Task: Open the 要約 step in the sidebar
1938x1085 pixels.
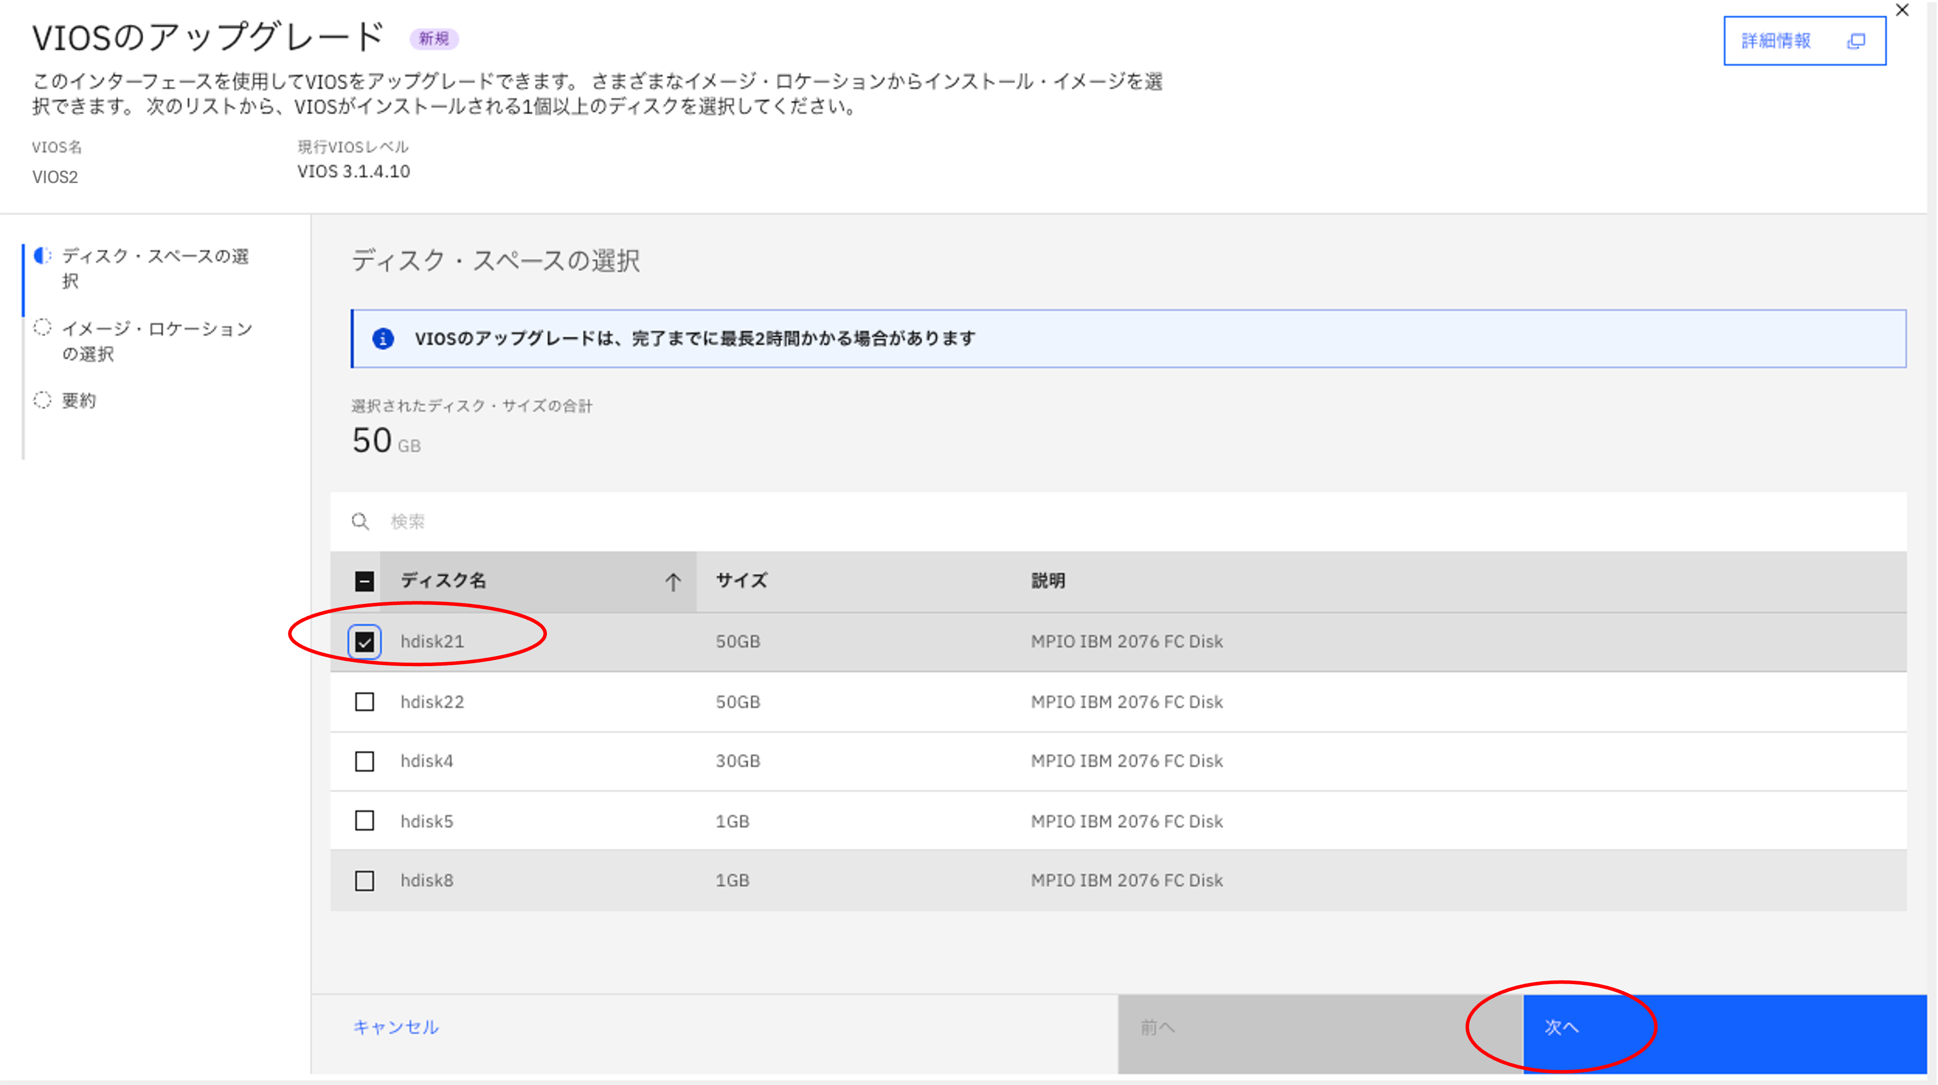Action: pos(79,400)
